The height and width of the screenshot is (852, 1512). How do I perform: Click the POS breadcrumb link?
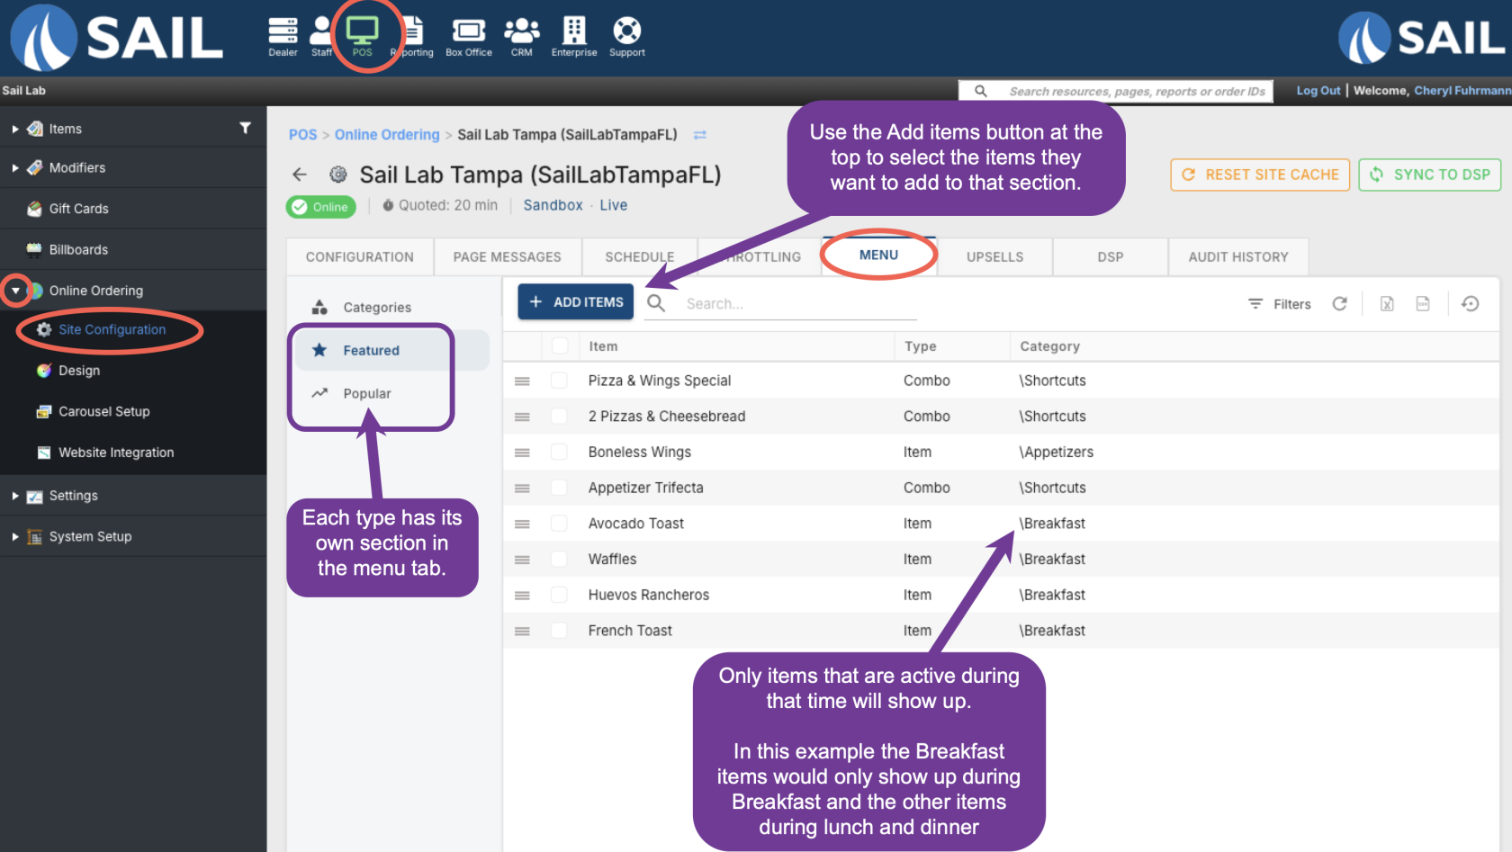(303, 135)
